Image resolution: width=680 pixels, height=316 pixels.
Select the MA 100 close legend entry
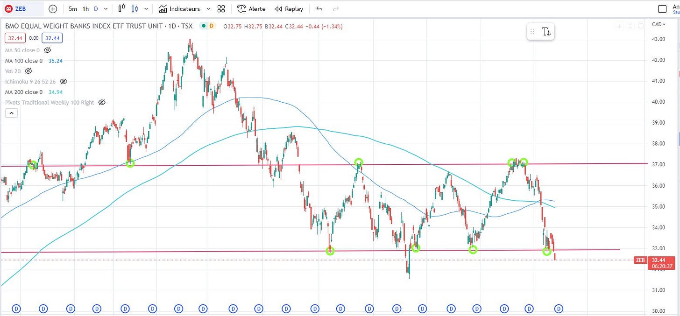[x=24, y=61]
